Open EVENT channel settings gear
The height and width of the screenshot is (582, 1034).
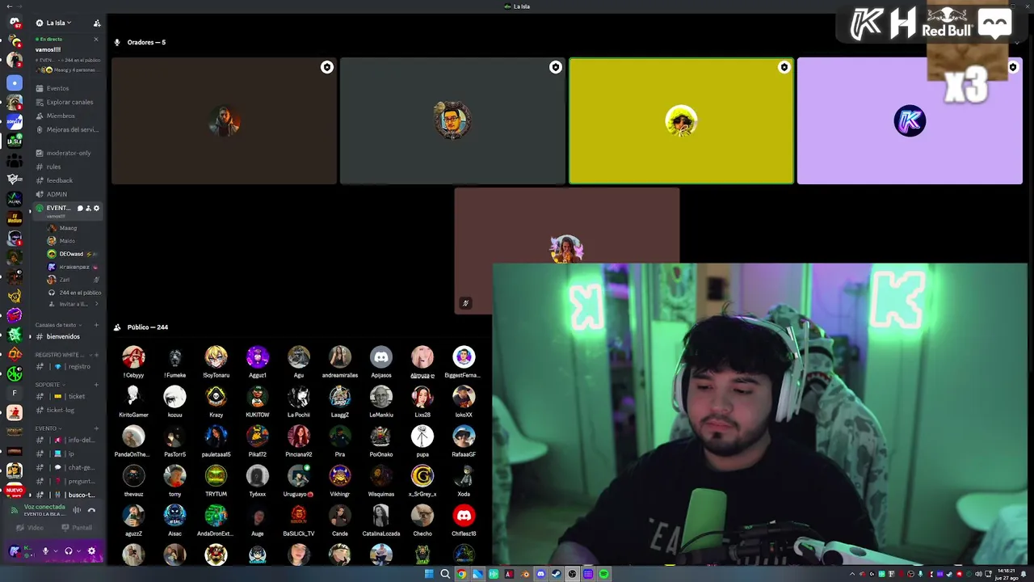point(96,209)
